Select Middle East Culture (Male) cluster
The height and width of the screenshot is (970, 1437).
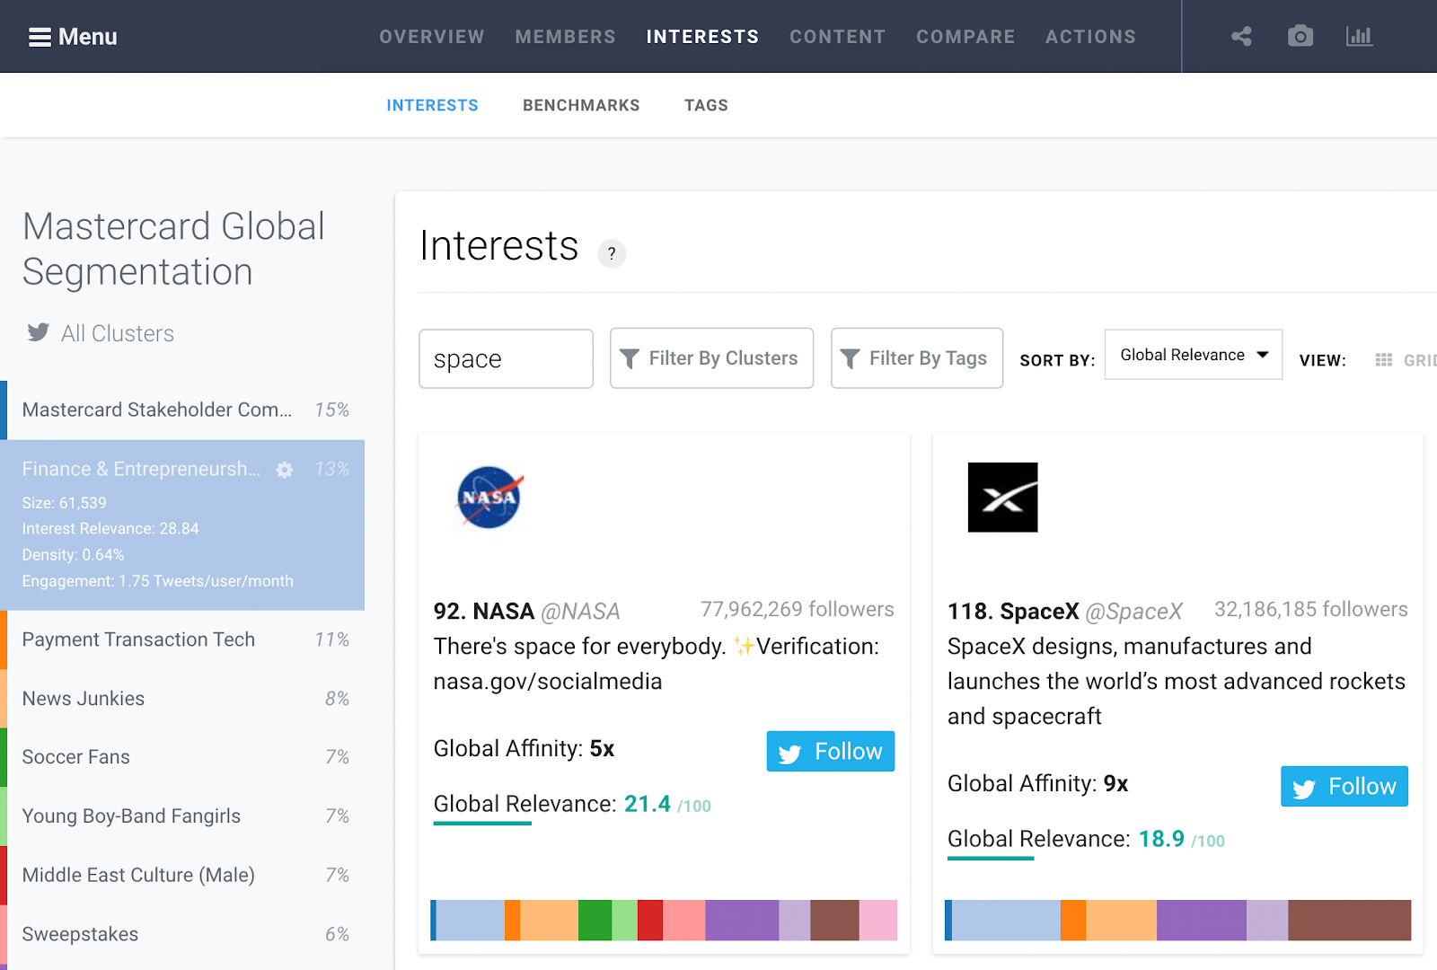[x=182, y=875]
